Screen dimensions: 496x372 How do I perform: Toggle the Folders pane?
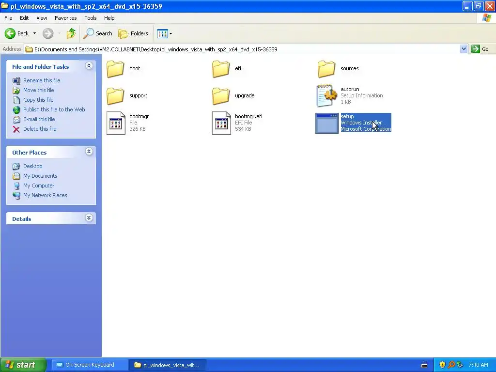133,33
